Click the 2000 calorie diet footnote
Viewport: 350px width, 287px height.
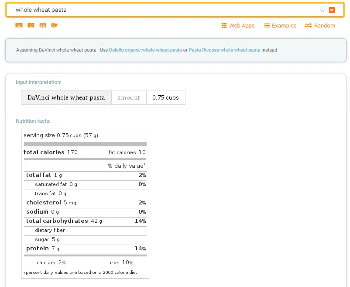80,273
